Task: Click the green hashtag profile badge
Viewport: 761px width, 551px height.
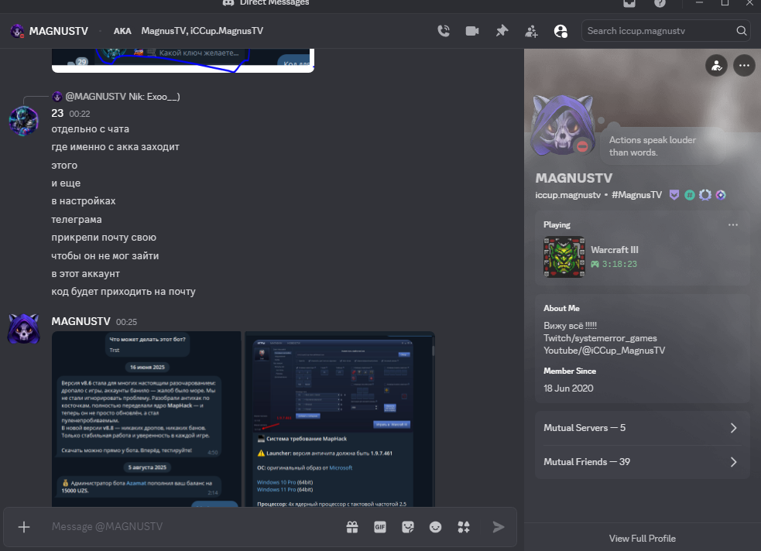Action: click(690, 195)
